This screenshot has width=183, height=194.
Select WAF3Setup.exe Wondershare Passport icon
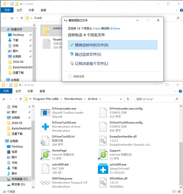click(45, 183)
